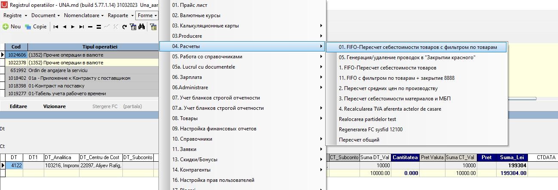Select Realocarea partidelor test
The height and width of the screenshot is (190, 558).
[x=416, y=119]
